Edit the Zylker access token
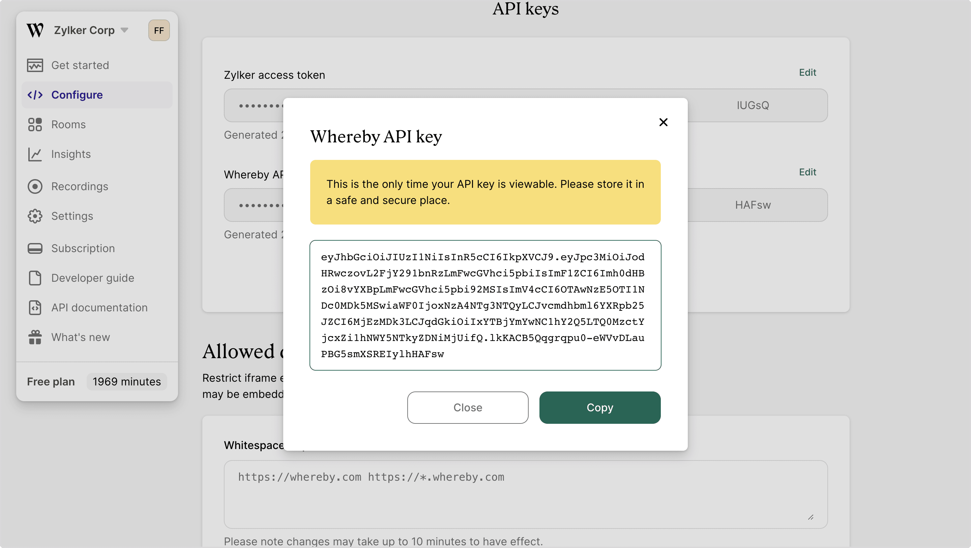The width and height of the screenshot is (971, 548). point(807,72)
